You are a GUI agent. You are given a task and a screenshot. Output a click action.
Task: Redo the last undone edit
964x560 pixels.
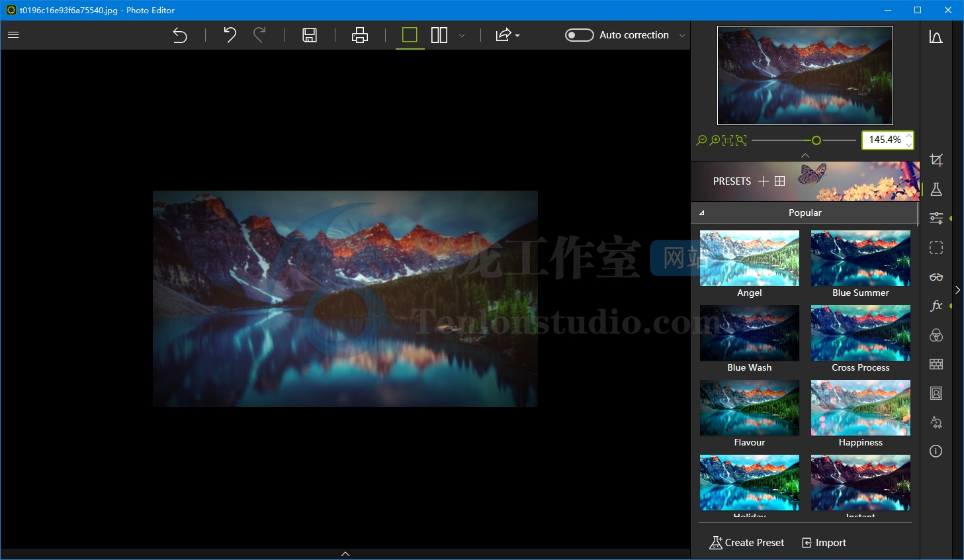pos(260,35)
